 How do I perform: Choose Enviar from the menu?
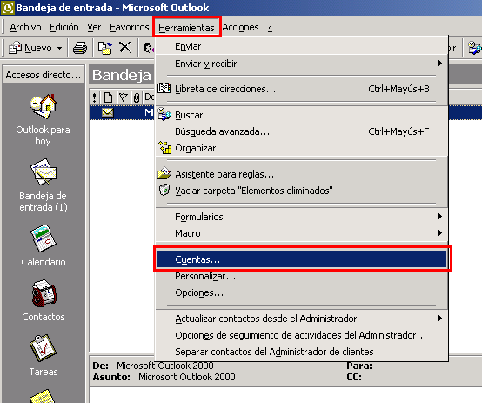pos(301,46)
